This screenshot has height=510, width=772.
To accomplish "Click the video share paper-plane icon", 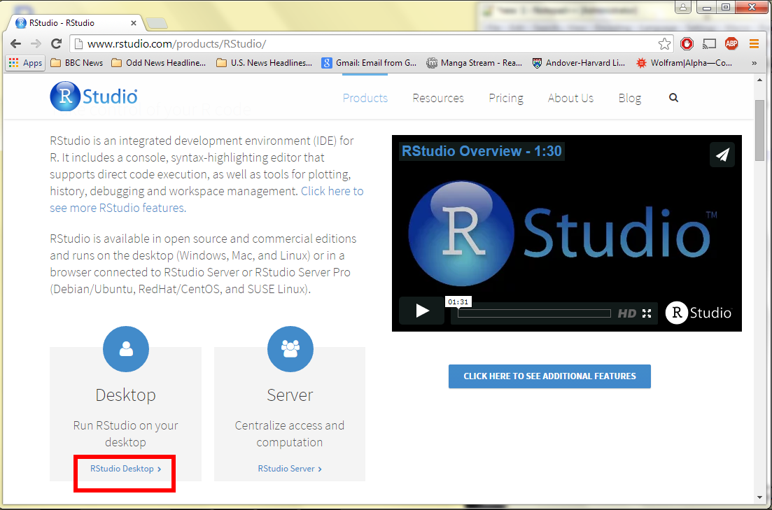I will click(x=722, y=155).
